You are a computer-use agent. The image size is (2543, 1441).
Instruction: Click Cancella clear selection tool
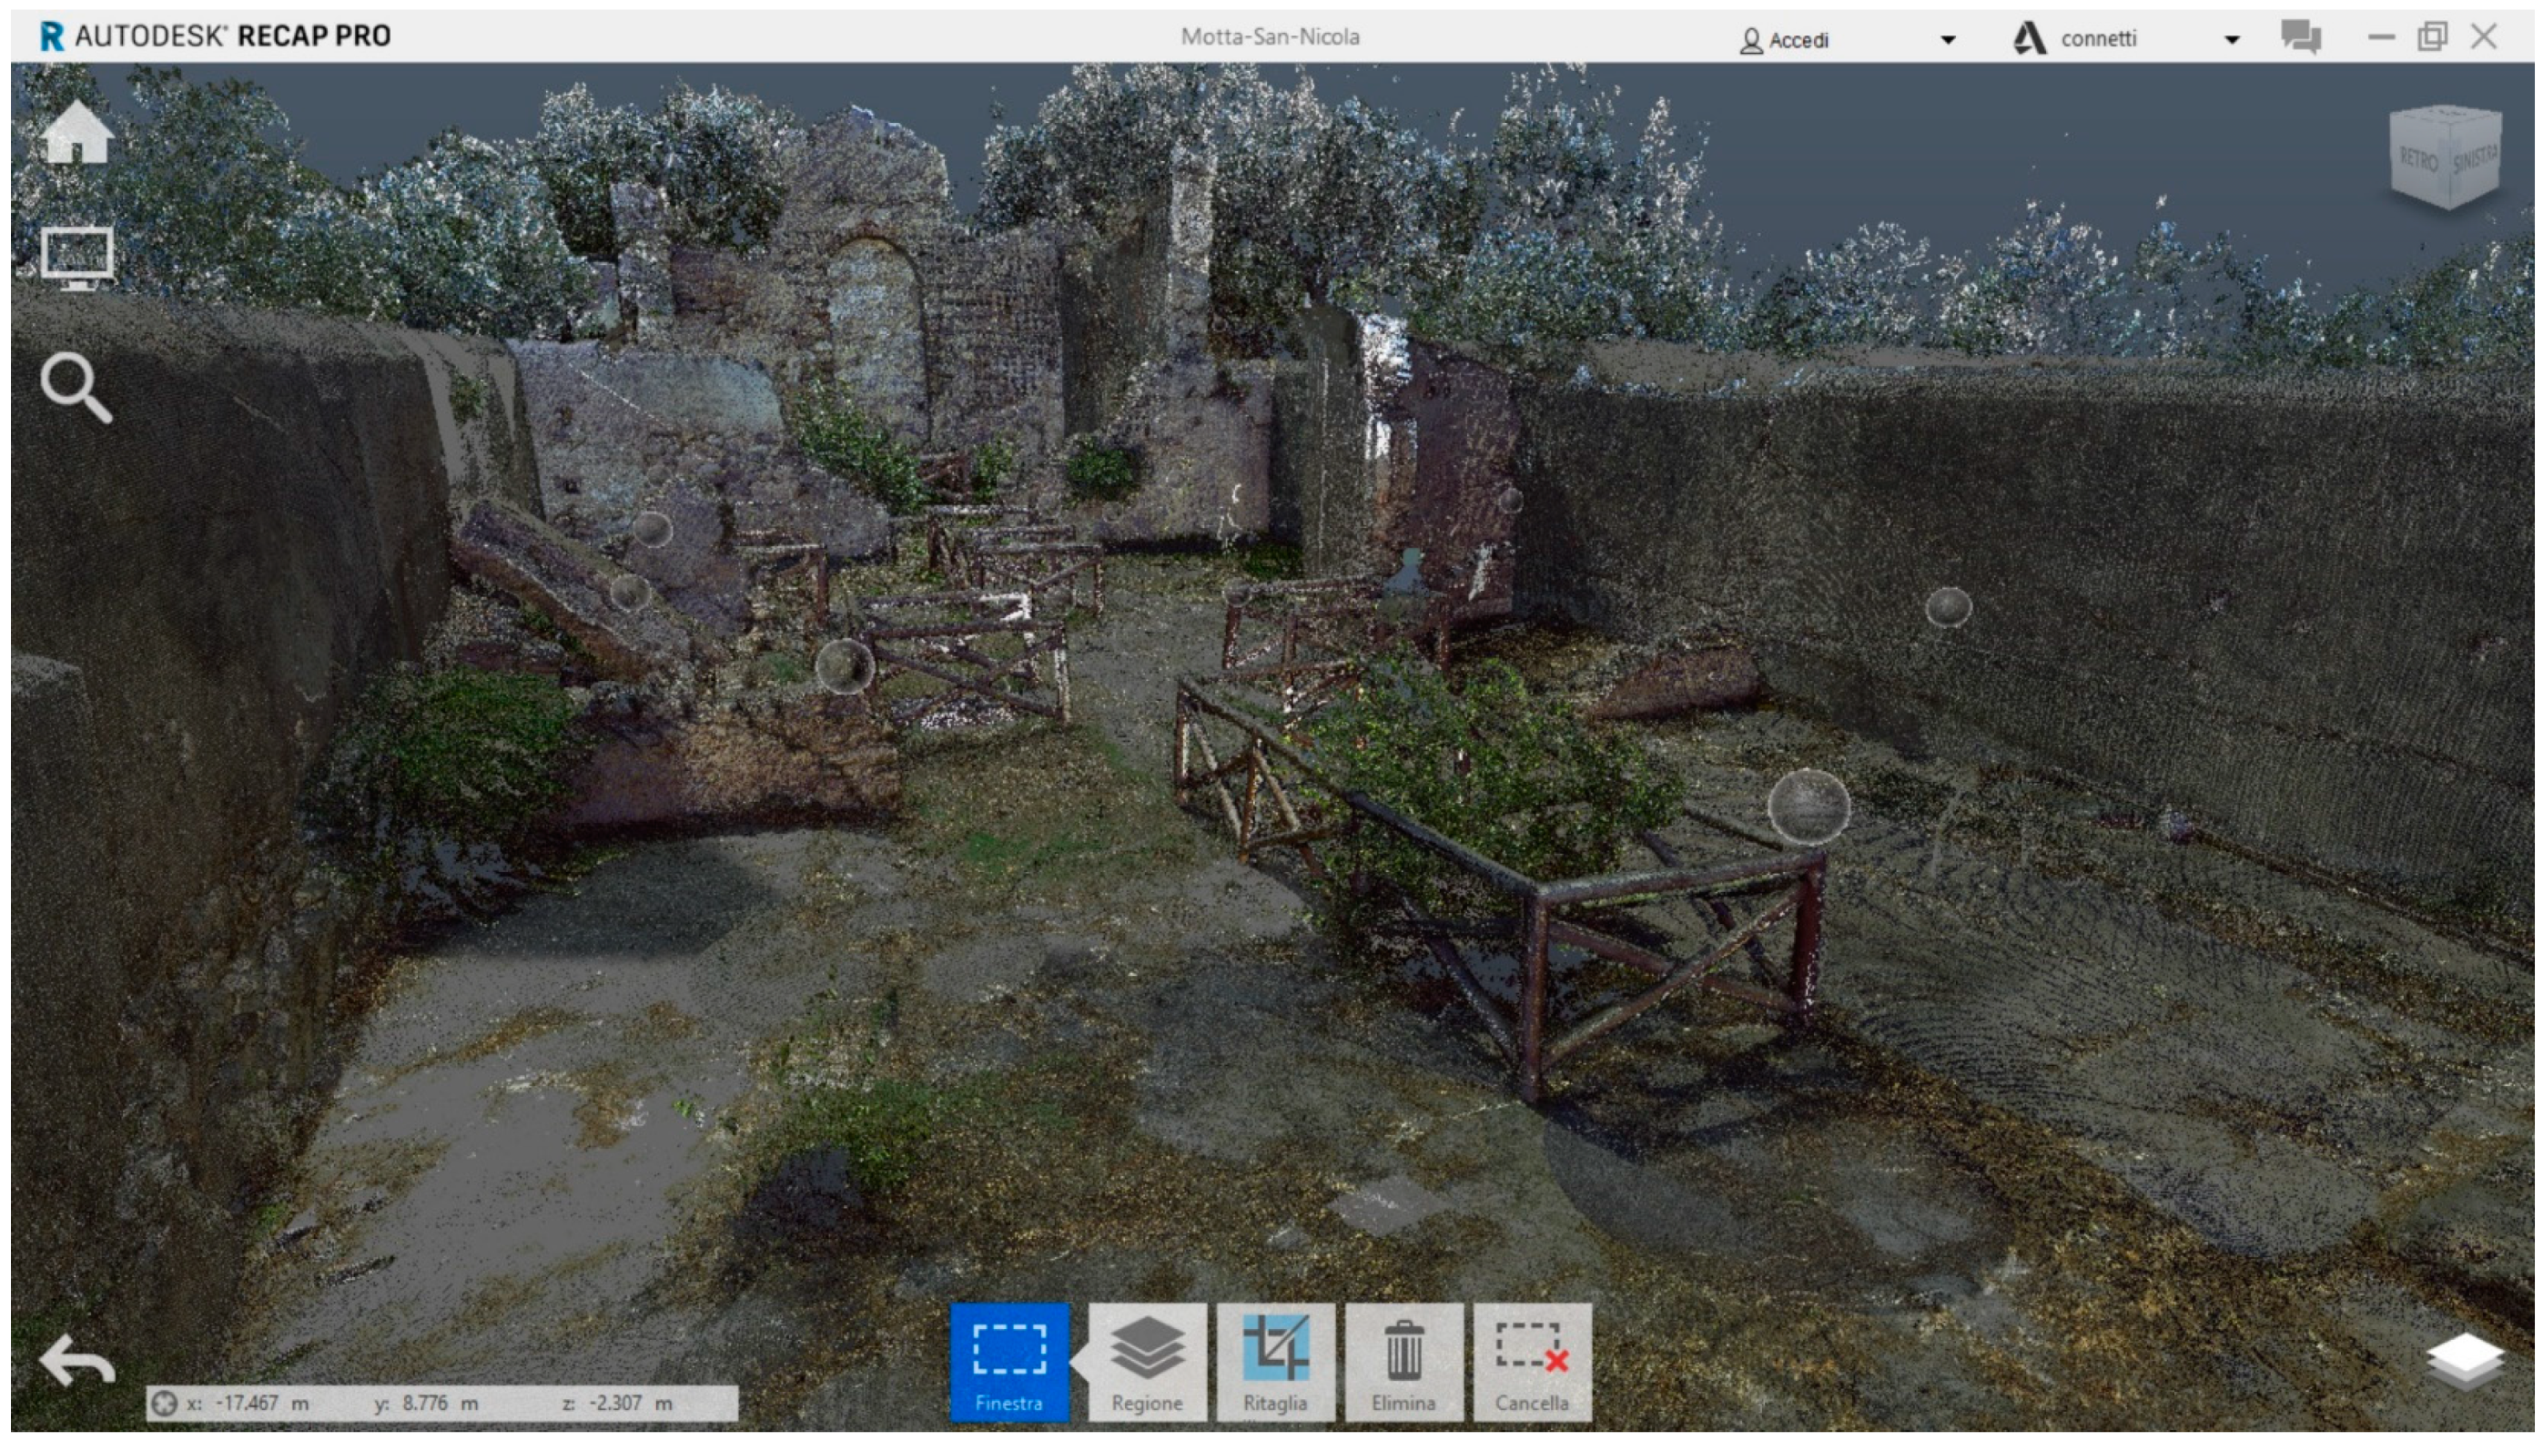[x=1533, y=1362]
